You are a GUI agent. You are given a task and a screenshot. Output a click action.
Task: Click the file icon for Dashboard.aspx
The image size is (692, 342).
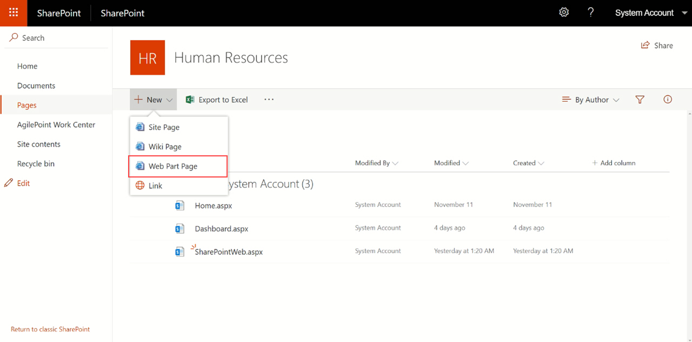coord(179,228)
